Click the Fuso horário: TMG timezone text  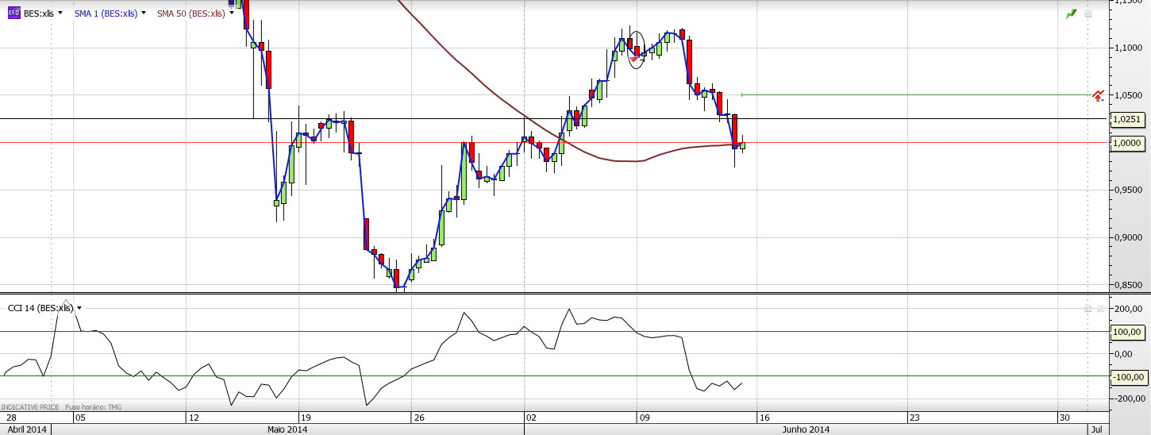(x=93, y=407)
